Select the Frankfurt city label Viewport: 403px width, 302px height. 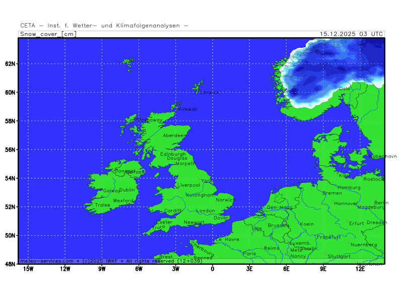pos(328,237)
